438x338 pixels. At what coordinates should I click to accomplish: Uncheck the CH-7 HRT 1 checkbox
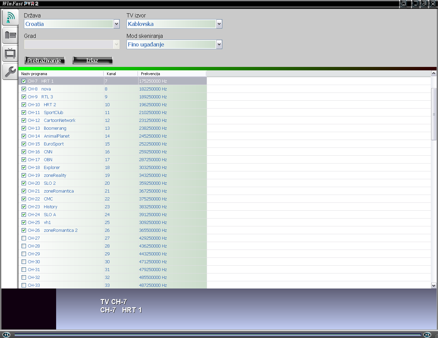tap(24, 81)
